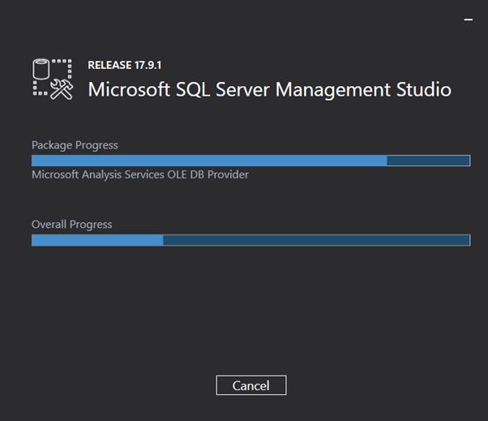Click the database cylinder in the logo
The width and height of the screenshot is (488, 421).
(41, 68)
